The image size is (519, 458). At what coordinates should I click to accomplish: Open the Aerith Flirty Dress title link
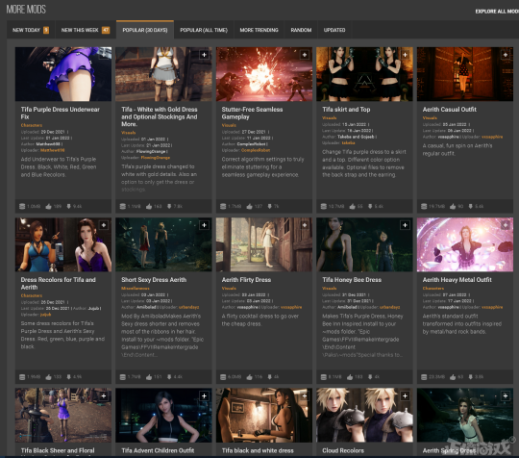[246, 280]
